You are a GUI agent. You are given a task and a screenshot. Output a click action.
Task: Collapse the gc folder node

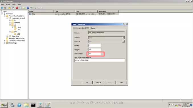tap(10, 25)
